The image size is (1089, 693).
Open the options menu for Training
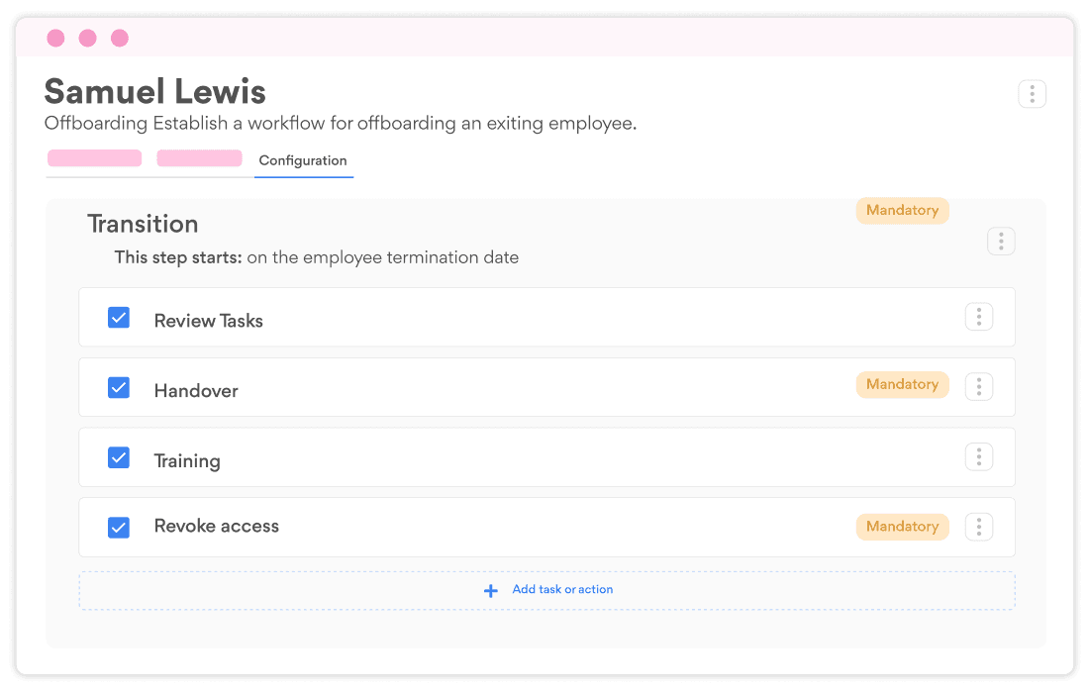click(x=979, y=456)
